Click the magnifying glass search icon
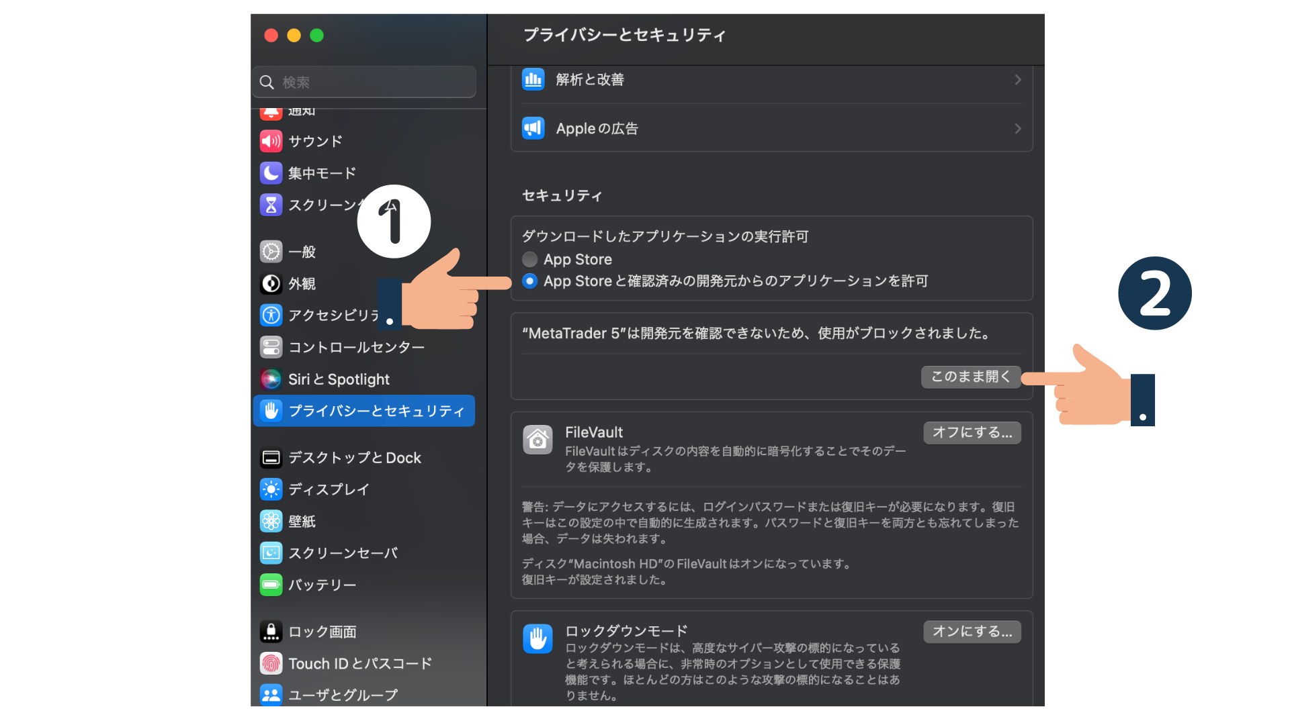 pos(267,82)
